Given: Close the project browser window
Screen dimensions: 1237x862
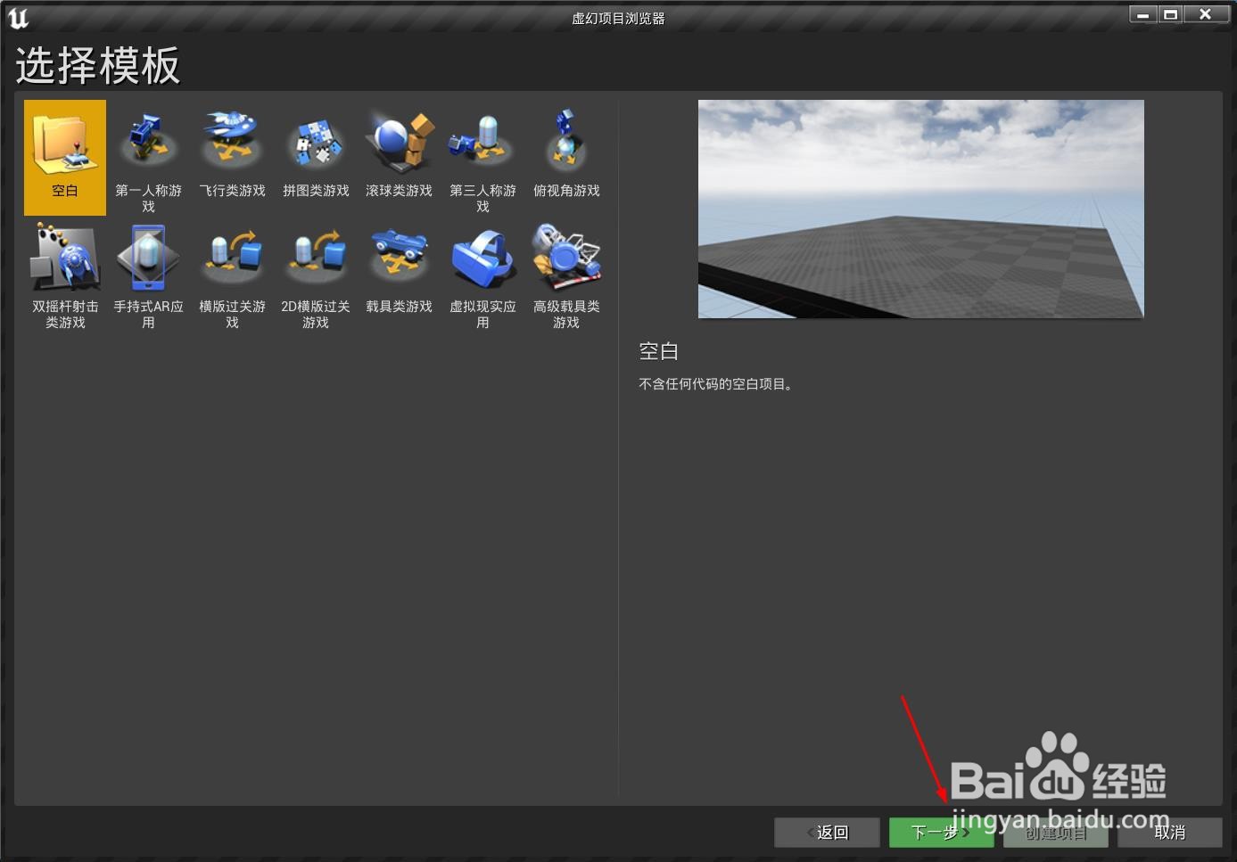Looking at the screenshot, I should pos(1205,14).
